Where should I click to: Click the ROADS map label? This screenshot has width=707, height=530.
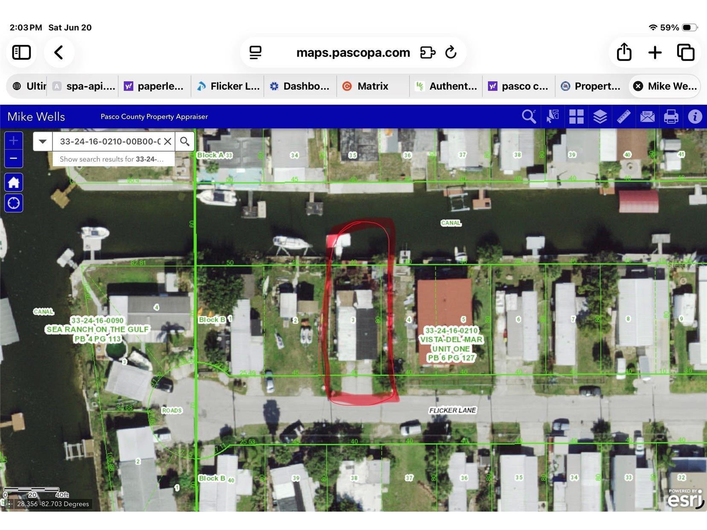(172, 411)
